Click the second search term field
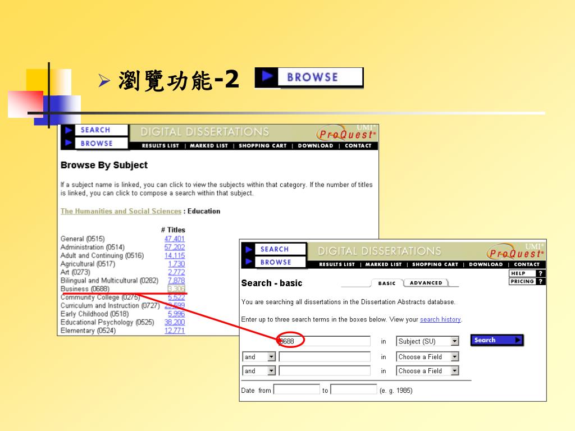This screenshot has height=431, width=575. pos(325,356)
